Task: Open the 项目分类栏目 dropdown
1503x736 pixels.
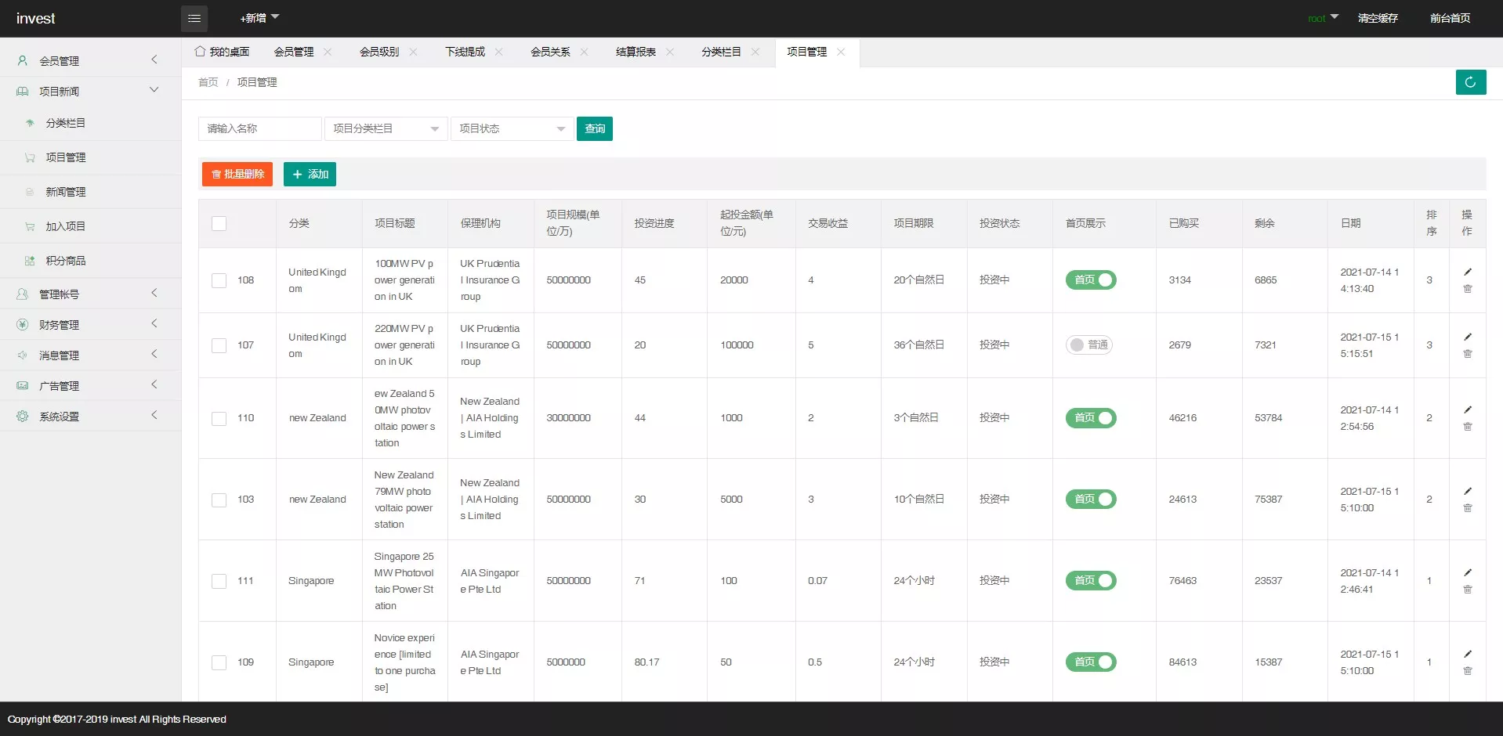Action: click(x=386, y=128)
